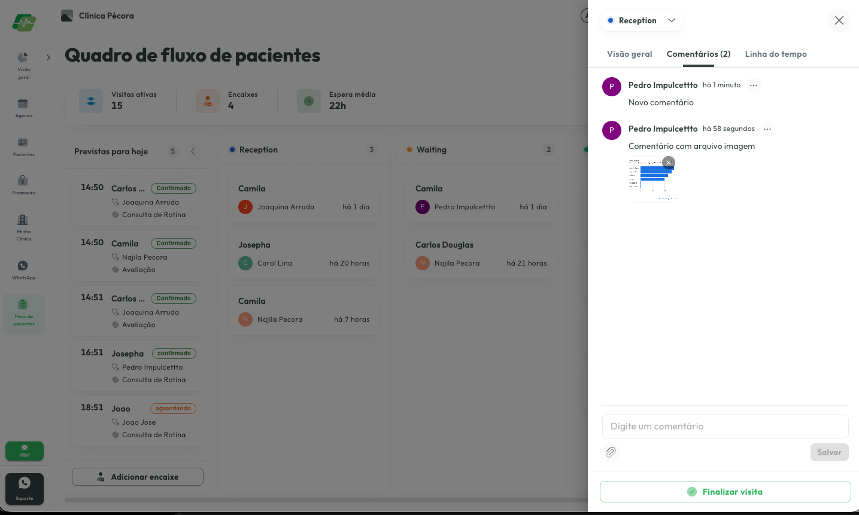Screen dimensions: 859x515
Task: Click the 'há 58 segundos' timestamp
Action: 729,129
